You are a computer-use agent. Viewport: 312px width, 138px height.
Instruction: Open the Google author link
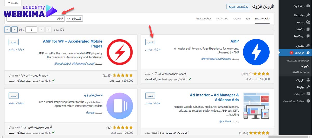(90, 112)
